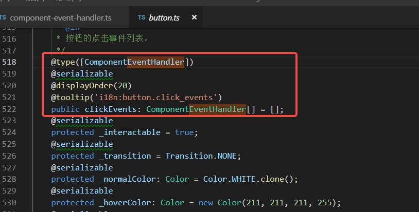Viewport: 419px width, 212px height.
Task: Click ComponentEventHandler type on line 522
Action: 196,109
